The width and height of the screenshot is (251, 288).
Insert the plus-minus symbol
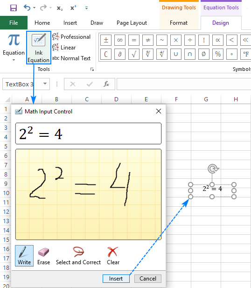106,40
